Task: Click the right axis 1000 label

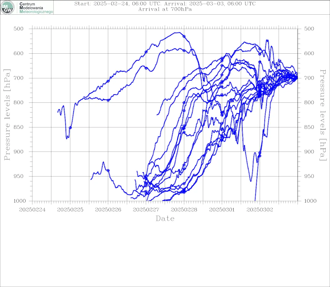Action: point(310,201)
